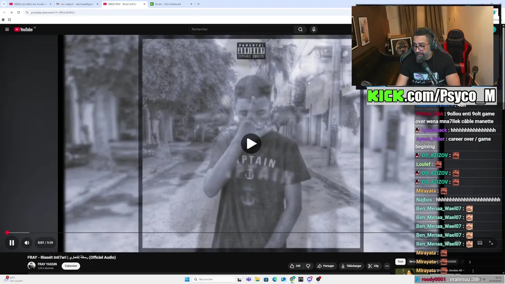The image size is (505, 284).
Task: Click the Jazz recommended video thumbnail
Action: coord(405,271)
